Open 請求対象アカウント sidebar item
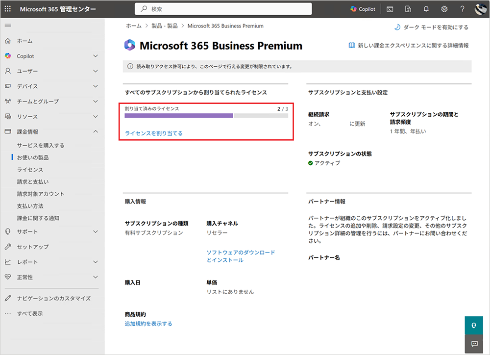Screen dimensions: 490x355 41,194
